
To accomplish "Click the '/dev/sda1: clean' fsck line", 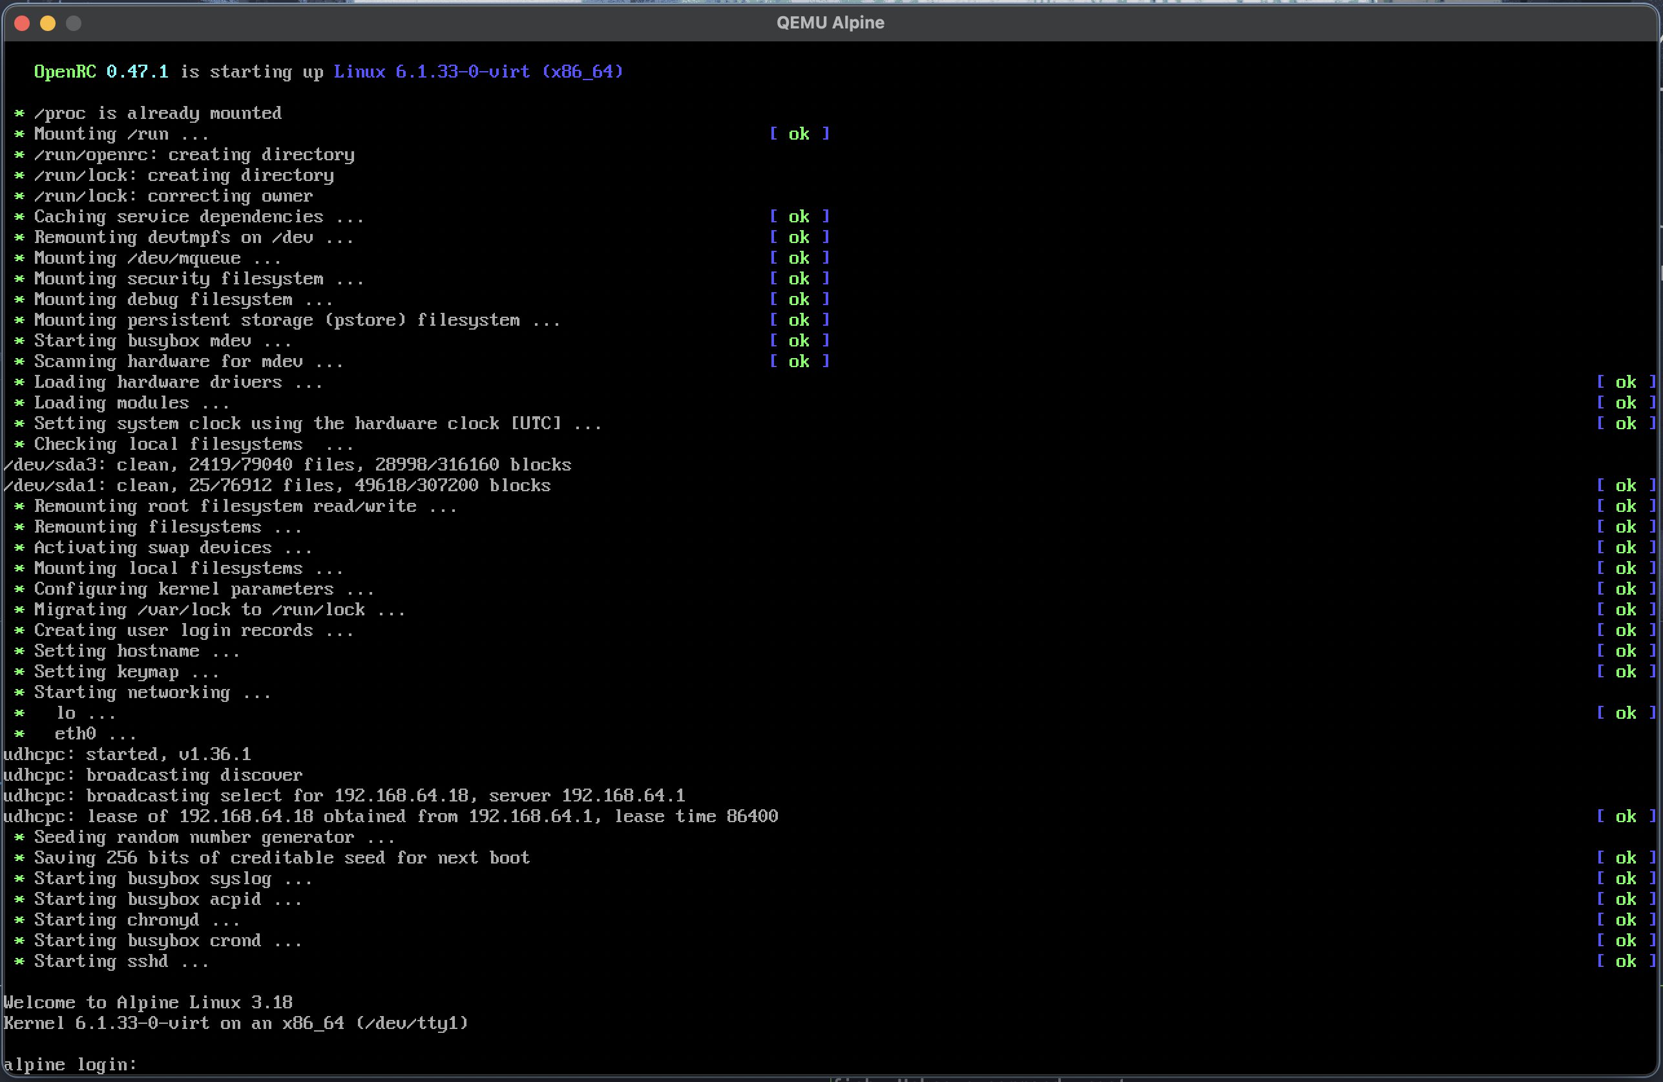I will coord(277,485).
